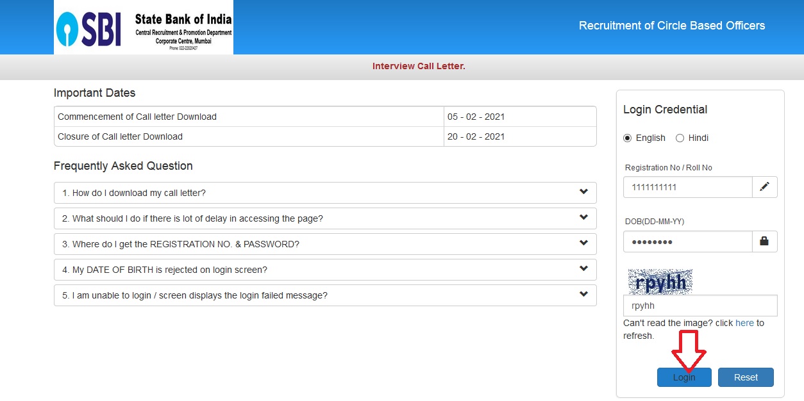Click the "here" link to refresh captcha
804x401 pixels.
744,323
